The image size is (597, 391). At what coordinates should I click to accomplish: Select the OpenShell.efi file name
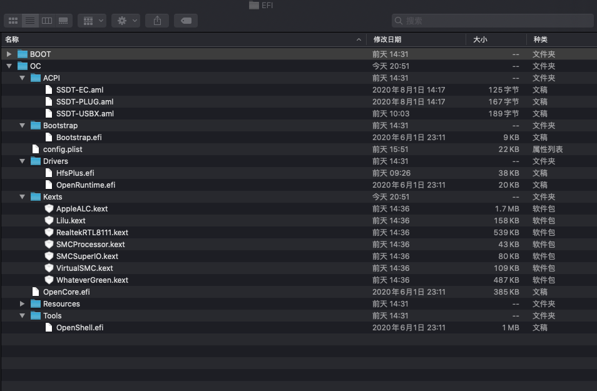click(79, 328)
